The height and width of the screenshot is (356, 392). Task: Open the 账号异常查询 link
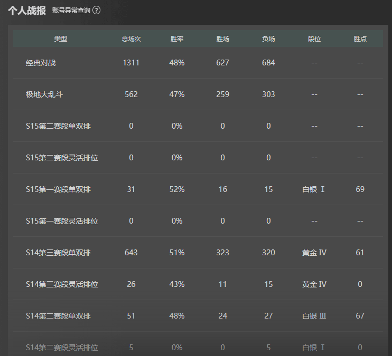coord(71,10)
